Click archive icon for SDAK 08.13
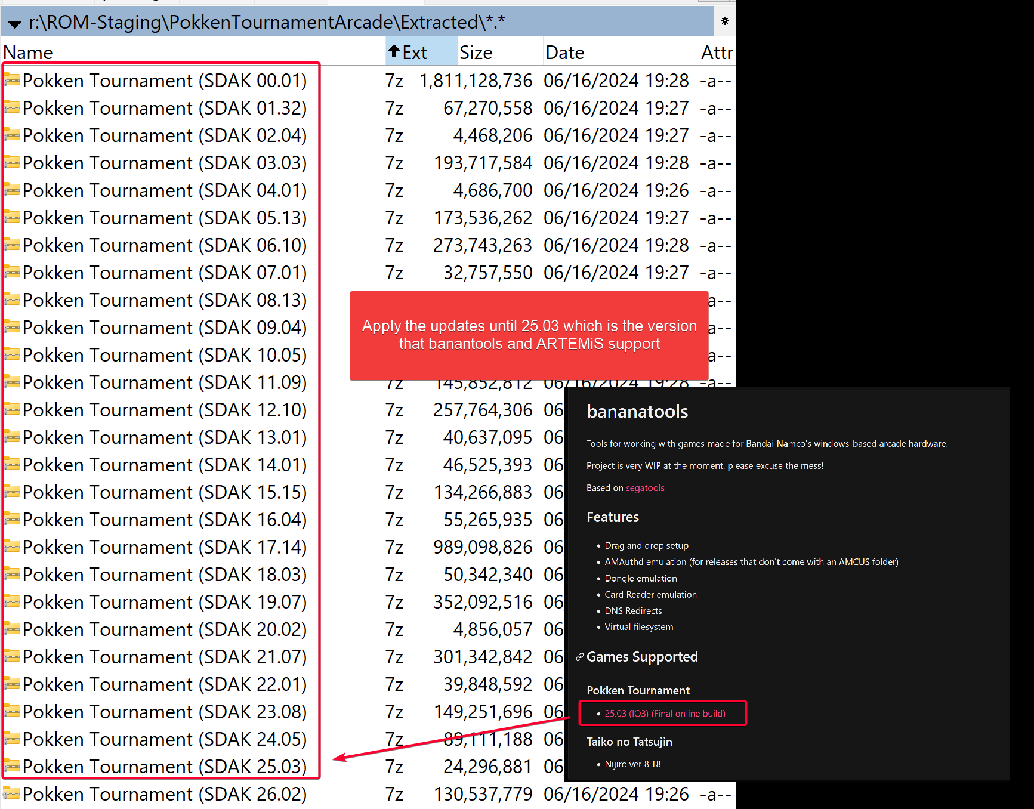1034x809 pixels. pos(13,299)
